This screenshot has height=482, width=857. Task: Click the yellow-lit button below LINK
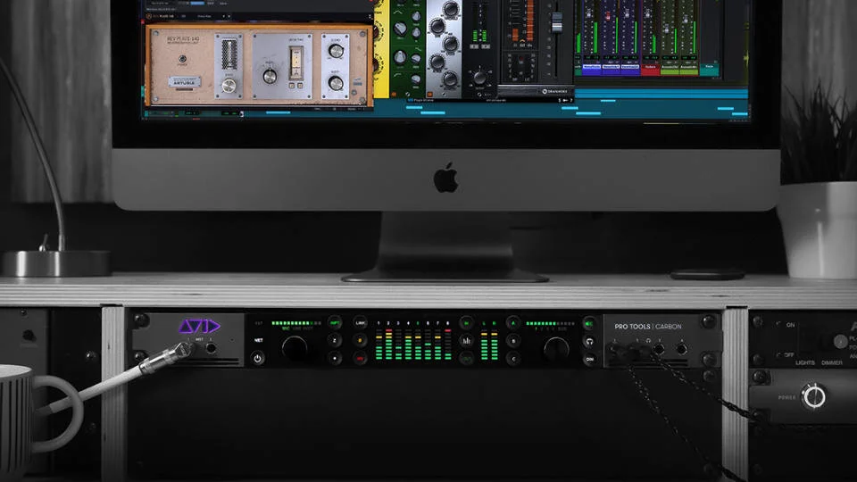pos(360,340)
